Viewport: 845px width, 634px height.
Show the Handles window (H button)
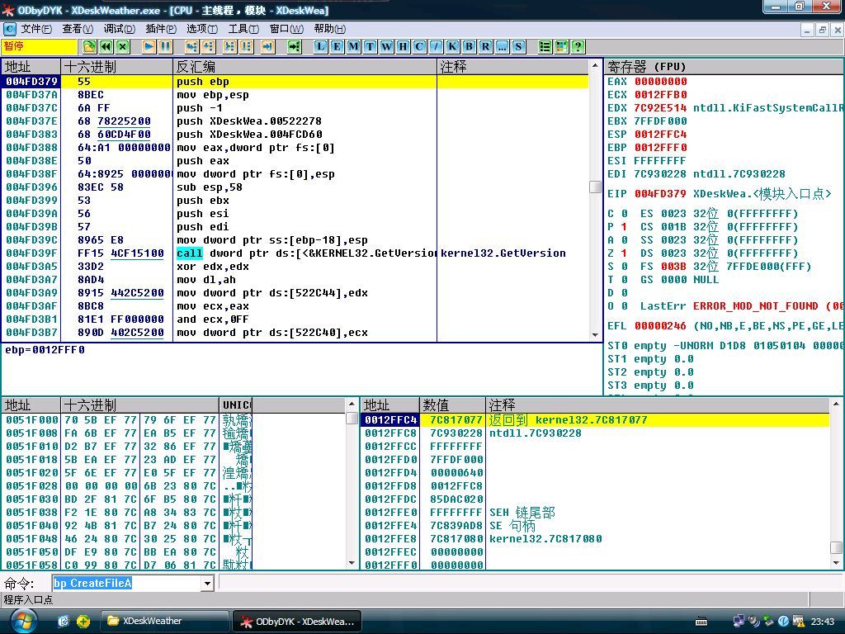tap(403, 47)
